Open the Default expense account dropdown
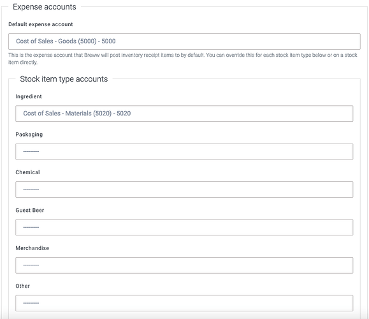The width and height of the screenshot is (369, 319). click(x=184, y=41)
